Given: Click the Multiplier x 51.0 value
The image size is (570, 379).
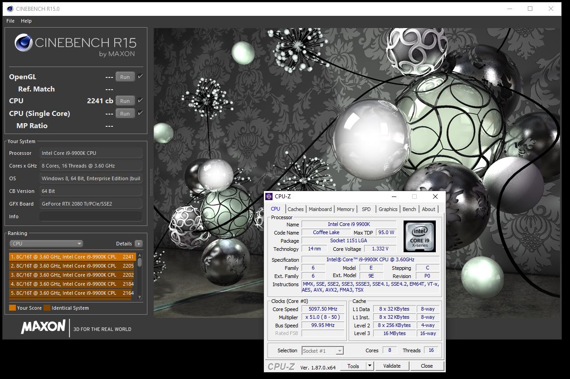Looking at the screenshot, I should (322, 317).
